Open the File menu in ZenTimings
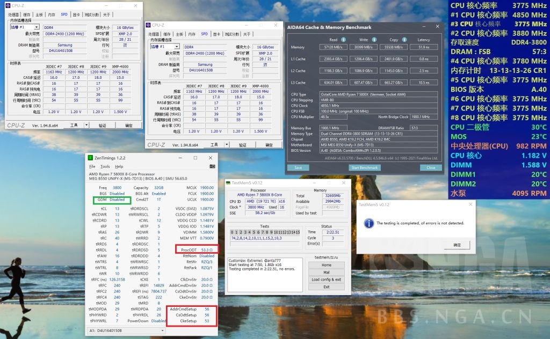 (92, 167)
